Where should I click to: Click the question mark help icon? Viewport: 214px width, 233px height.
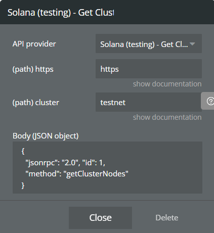(x=210, y=101)
